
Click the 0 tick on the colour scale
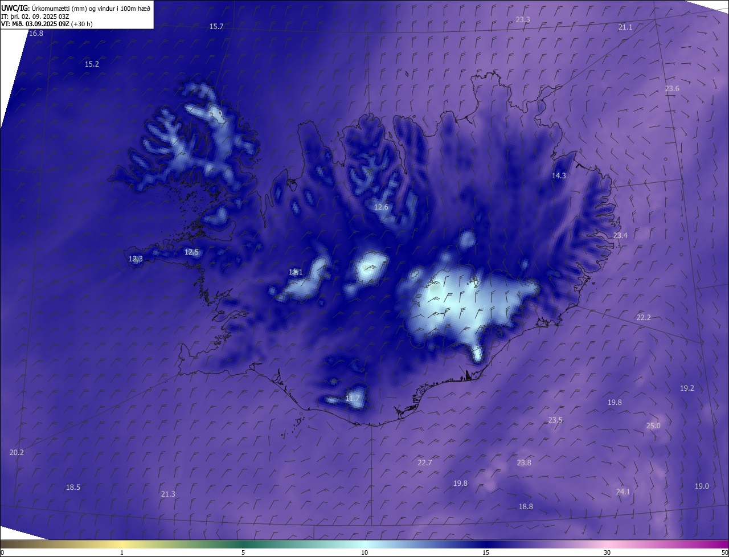(2, 553)
